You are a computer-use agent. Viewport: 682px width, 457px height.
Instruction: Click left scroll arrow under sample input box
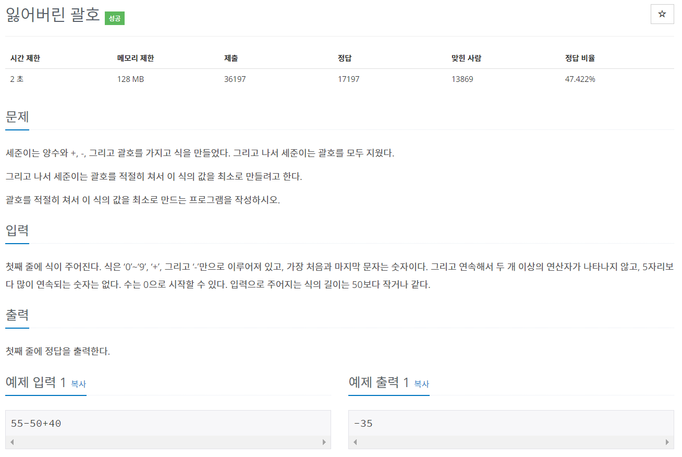[x=12, y=442]
